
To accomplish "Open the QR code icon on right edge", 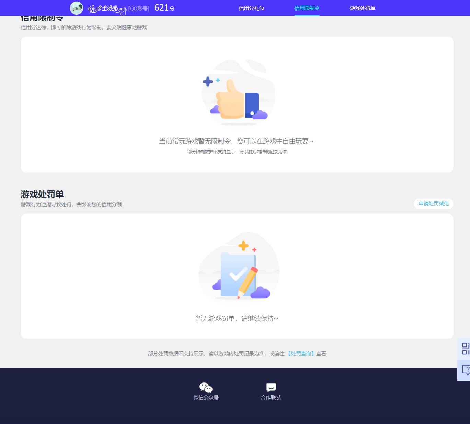I will coord(465,349).
